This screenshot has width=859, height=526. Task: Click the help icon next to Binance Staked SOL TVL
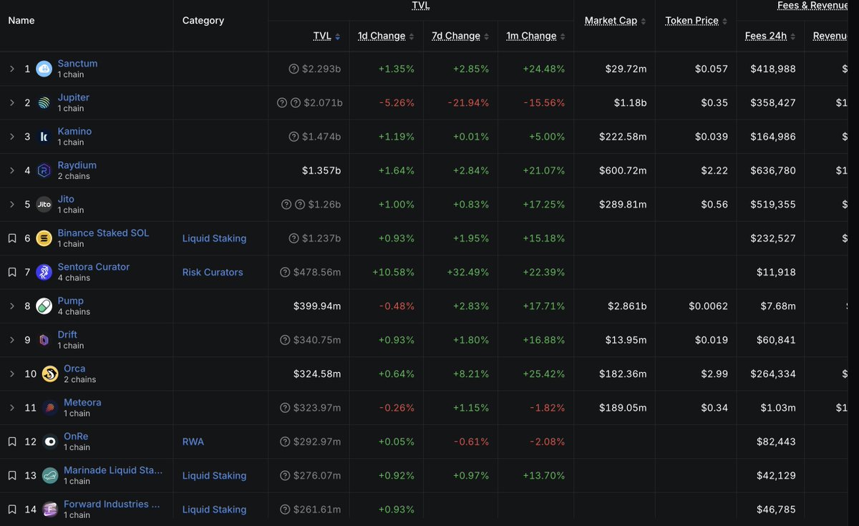coord(293,238)
